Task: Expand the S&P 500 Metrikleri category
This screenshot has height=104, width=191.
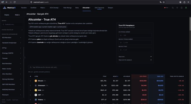Action: click(12, 84)
